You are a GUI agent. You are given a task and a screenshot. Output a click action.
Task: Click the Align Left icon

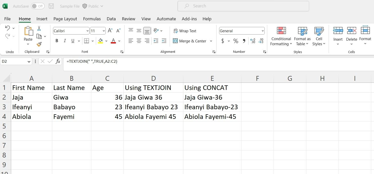(x=131, y=41)
